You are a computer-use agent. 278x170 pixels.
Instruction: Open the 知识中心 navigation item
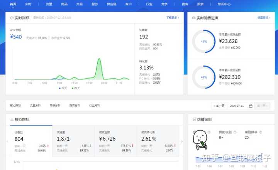pyautogui.click(x=224, y=4)
